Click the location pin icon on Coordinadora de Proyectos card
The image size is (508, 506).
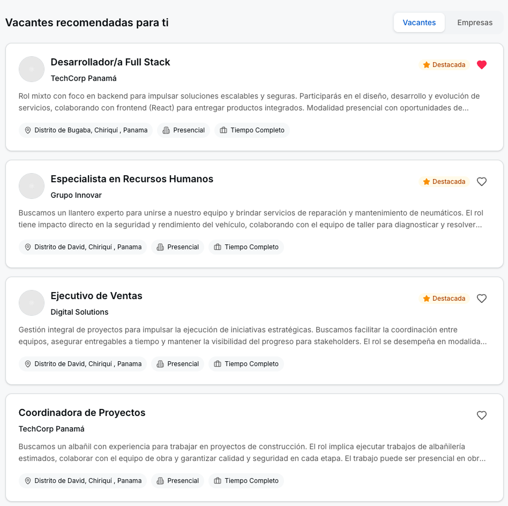(x=28, y=481)
